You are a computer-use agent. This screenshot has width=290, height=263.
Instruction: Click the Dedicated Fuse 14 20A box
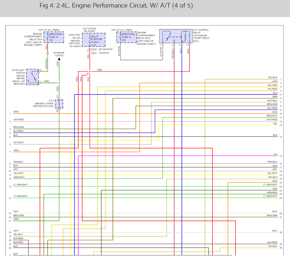pos(127,37)
